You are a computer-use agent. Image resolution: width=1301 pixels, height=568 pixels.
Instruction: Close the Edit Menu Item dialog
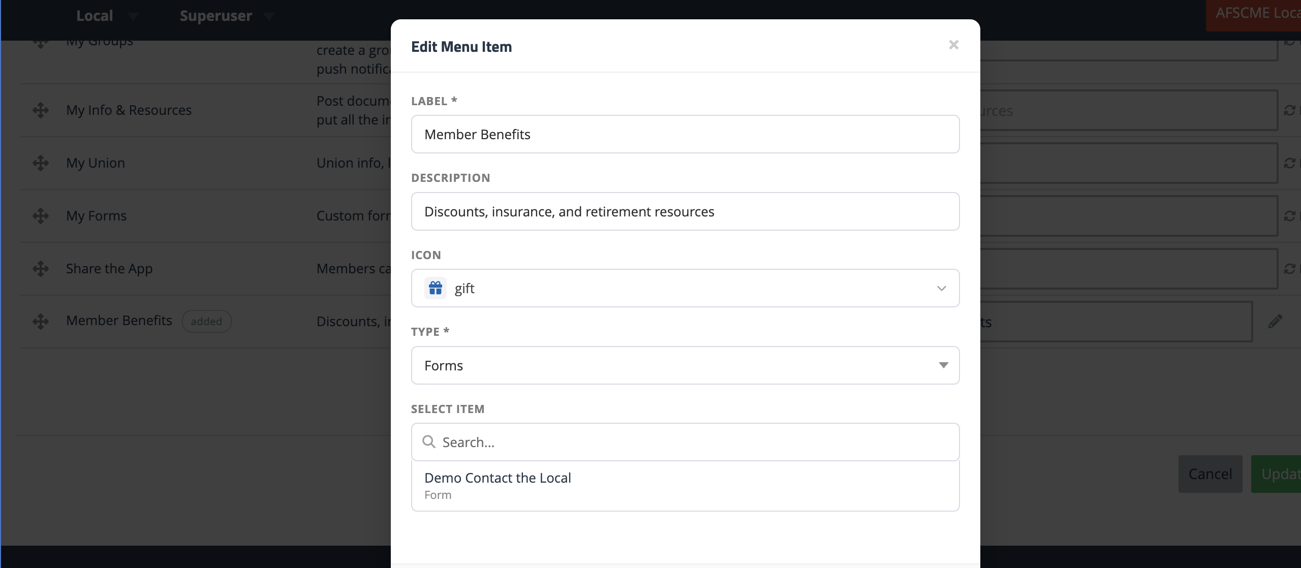click(x=953, y=45)
